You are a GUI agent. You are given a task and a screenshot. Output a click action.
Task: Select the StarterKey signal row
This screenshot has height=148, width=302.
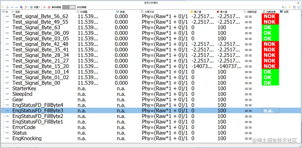(151, 89)
